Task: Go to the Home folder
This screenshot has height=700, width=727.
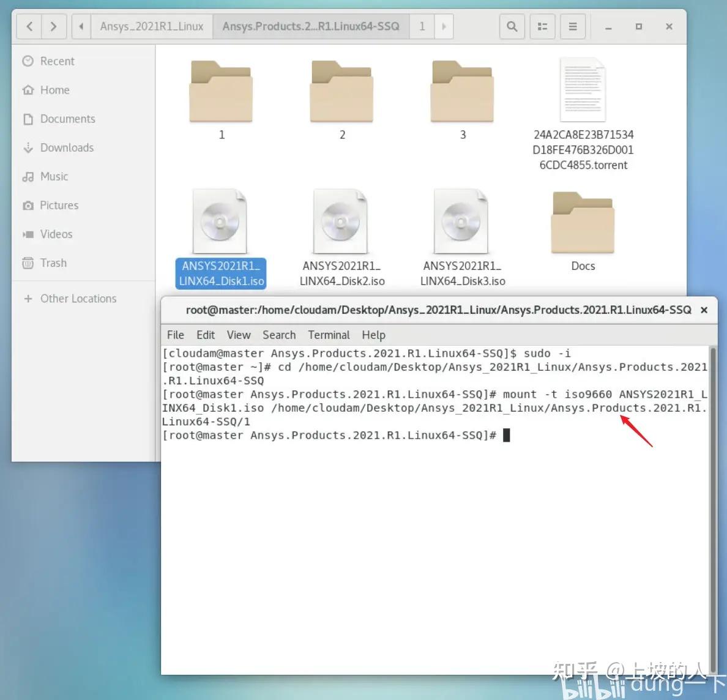Action: coord(54,90)
